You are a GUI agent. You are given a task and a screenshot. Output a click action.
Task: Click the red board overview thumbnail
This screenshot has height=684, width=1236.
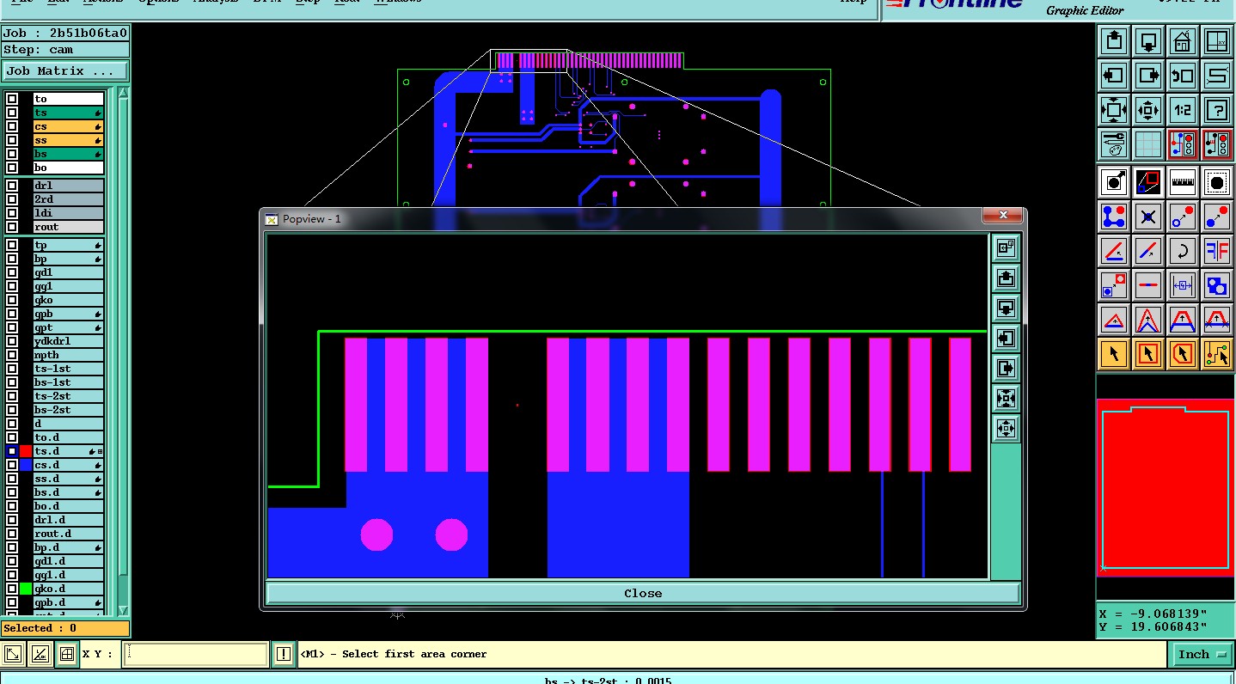coord(1165,487)
